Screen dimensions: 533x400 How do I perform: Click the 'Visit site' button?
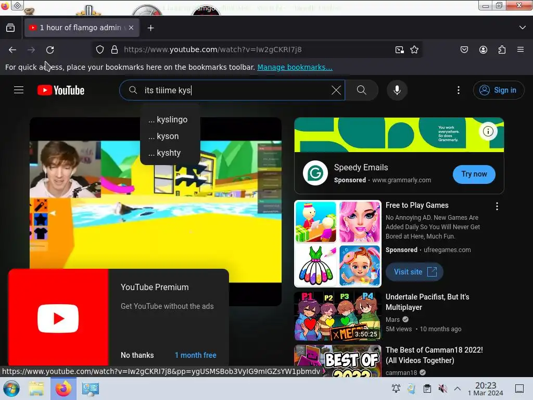coord(414,272)
